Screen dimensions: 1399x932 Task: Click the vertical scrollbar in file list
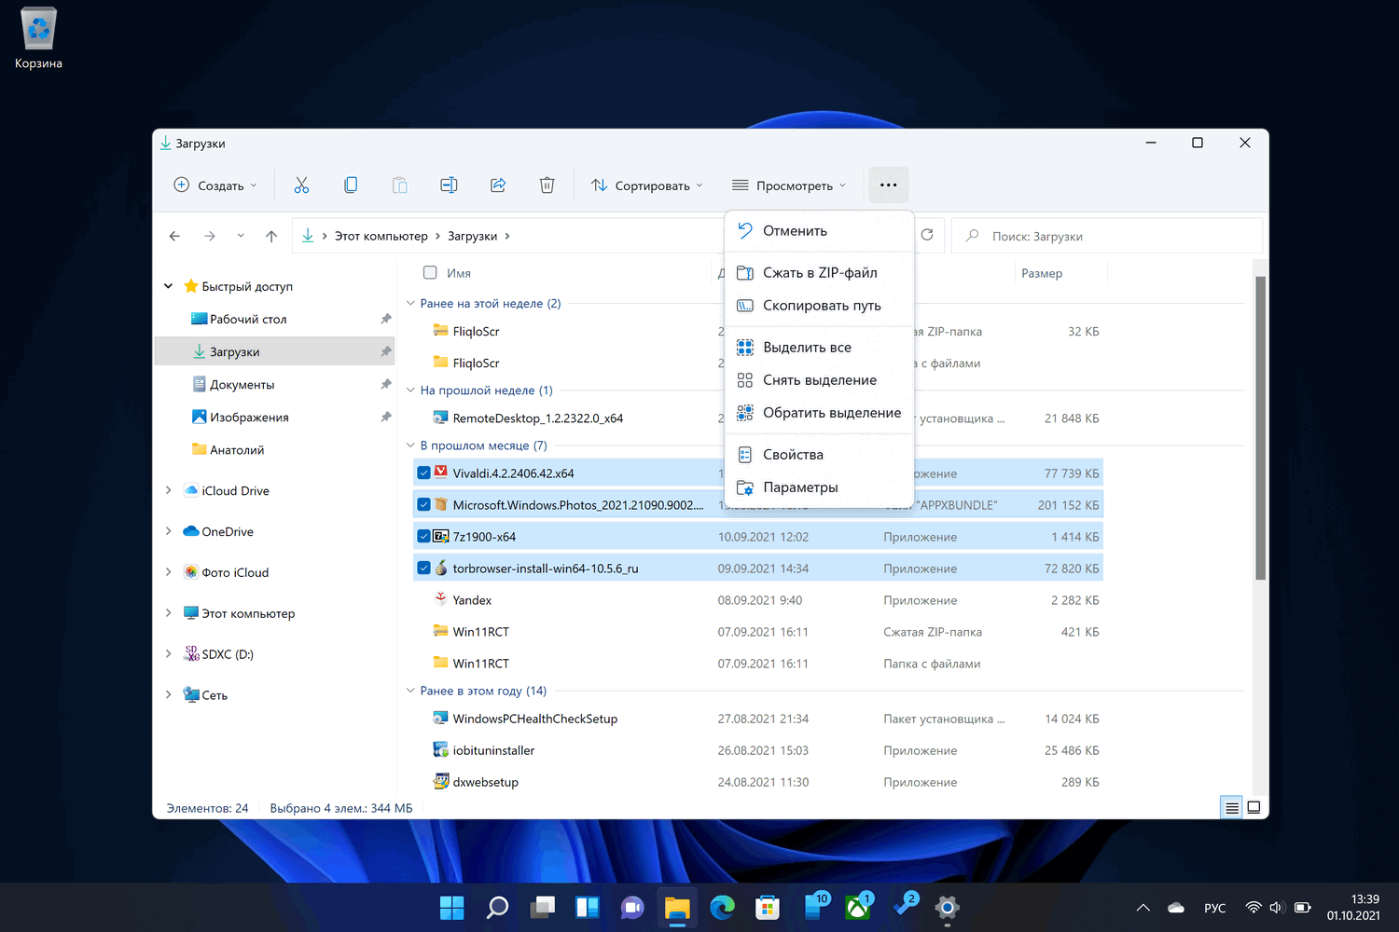coord(1260,429)
